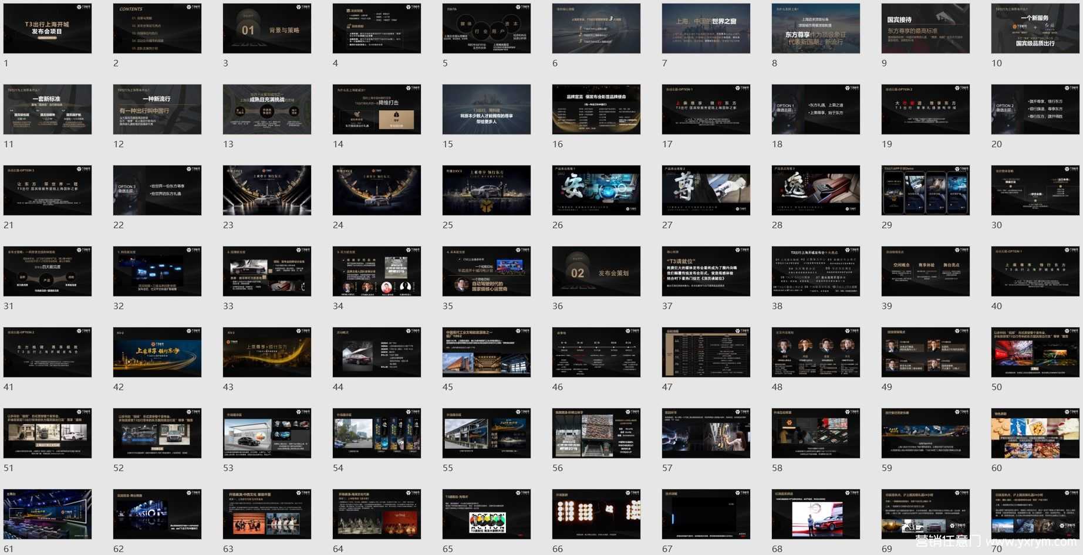Click slide number label 58

click(777, 468)
